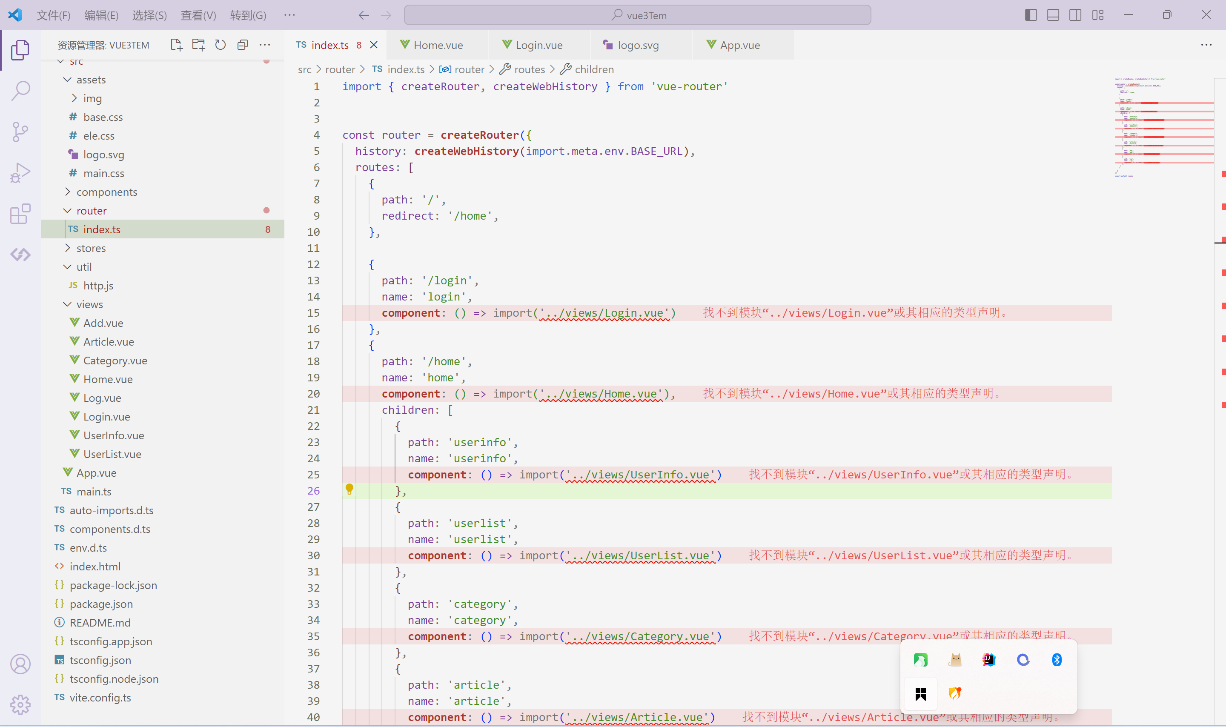The width and height of the screenshot is (1226, 727).
Task: Open tsconfig.app.json in the explorer
Action: click(163, 641)
